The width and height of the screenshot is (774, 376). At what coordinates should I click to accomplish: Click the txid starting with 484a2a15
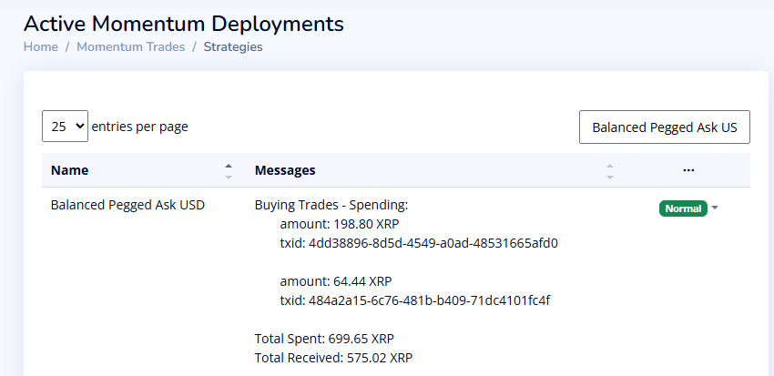click(414, 300)
